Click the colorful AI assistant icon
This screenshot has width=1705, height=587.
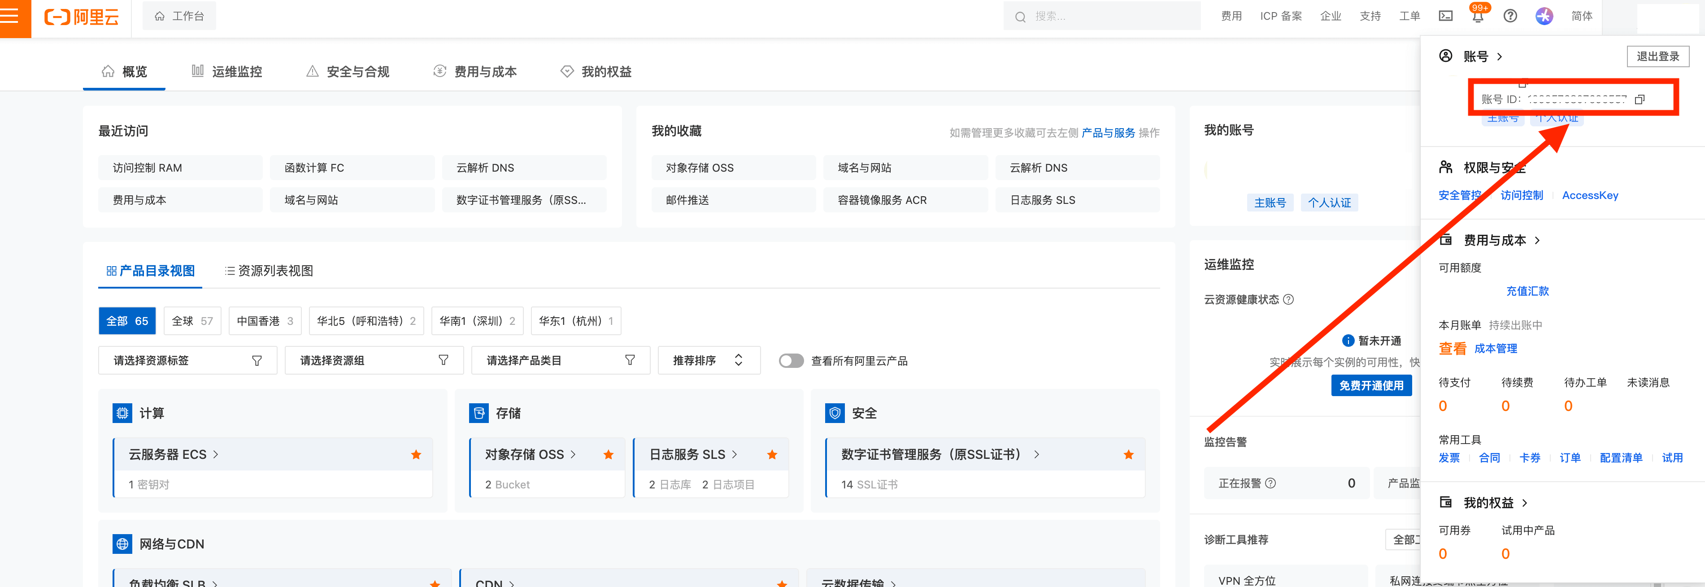point(1544,16)
